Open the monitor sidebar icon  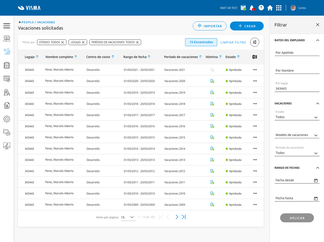6,146
